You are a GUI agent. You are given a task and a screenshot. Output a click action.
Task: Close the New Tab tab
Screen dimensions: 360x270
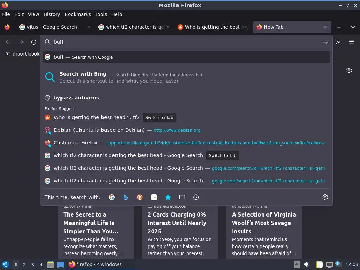325,27
